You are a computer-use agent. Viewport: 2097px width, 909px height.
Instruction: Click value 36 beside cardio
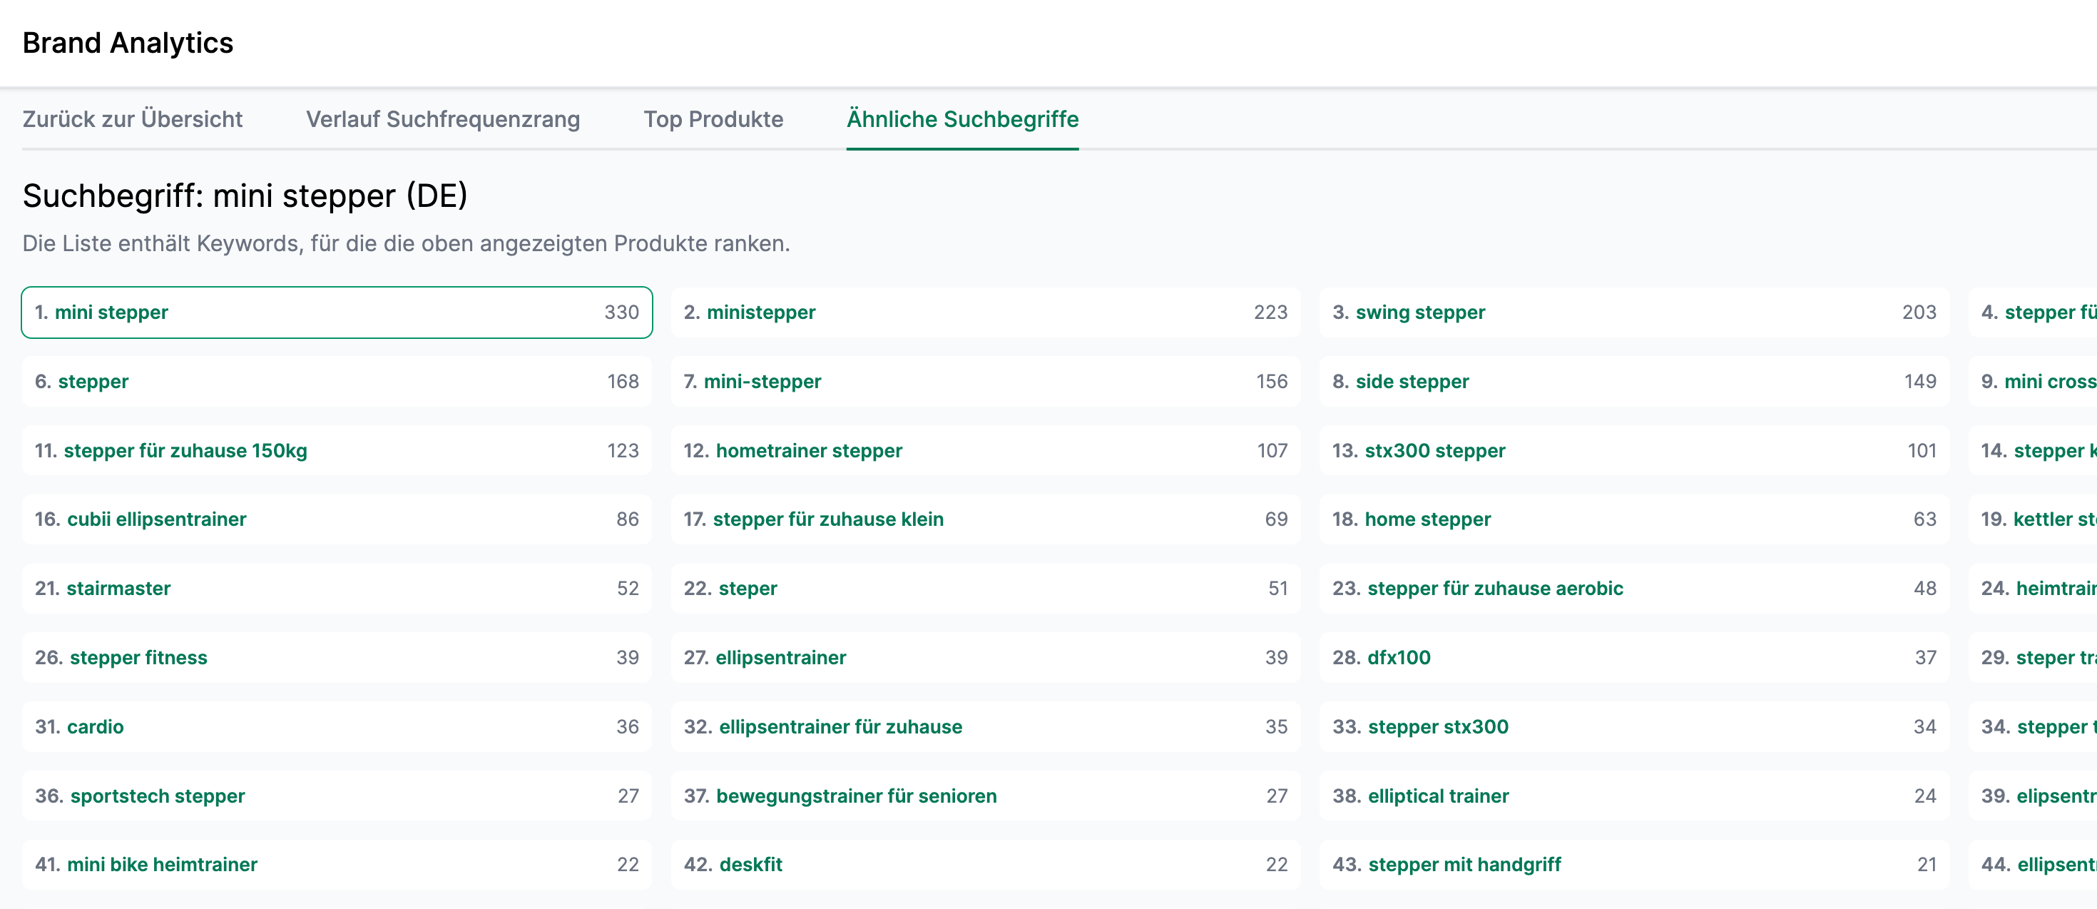628,726
